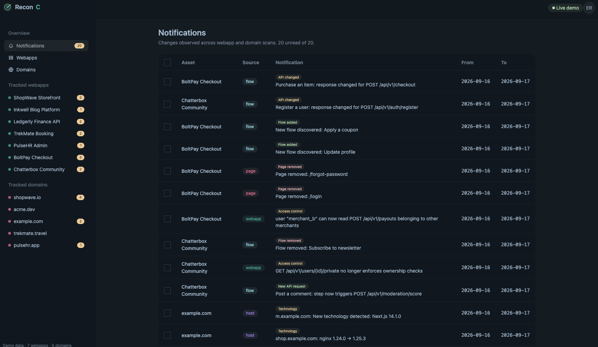Open BoltPay Checkout in tracked webapps
598x347 pixels.
point(46,157)
